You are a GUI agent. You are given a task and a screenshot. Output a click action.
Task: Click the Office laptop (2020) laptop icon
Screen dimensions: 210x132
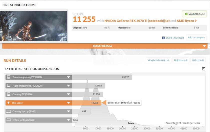(9, 120)
